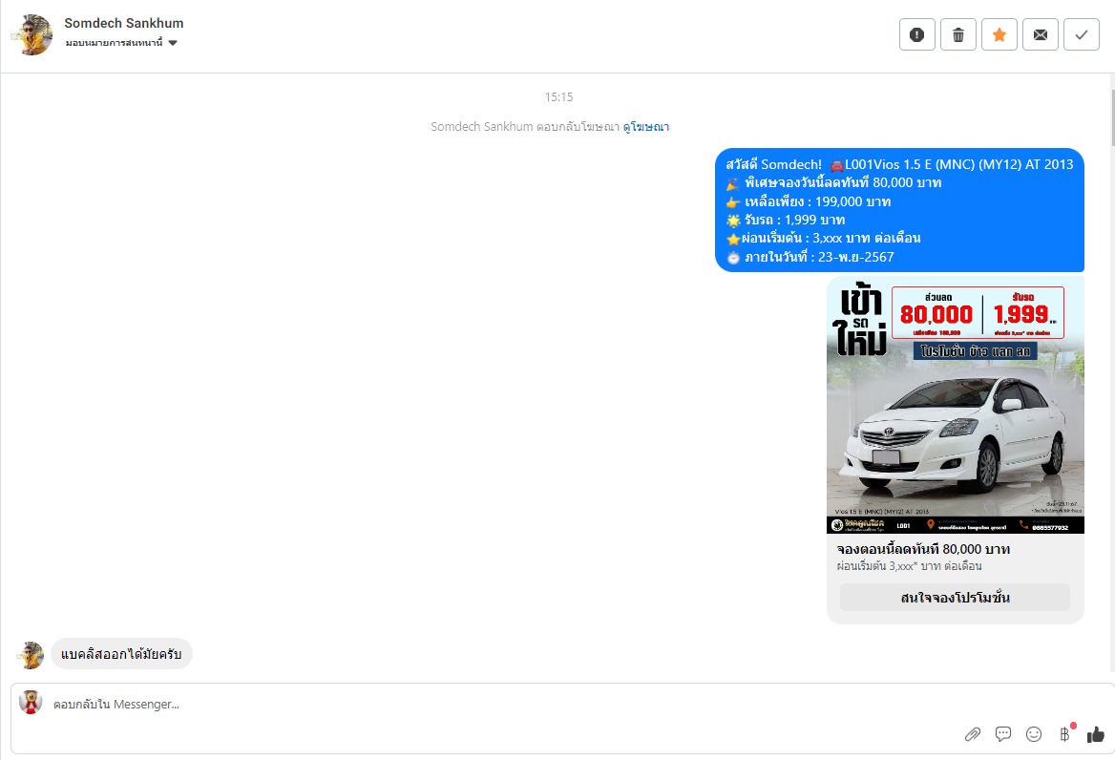This screenshot has width=1115, height=760.
Task: Mark conversation as done with checkmark
Action: (1081, 35)
